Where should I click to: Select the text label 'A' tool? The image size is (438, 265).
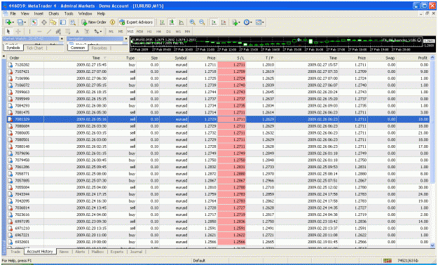[77, 32]
